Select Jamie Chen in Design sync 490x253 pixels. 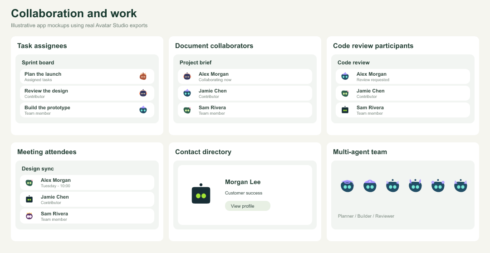click(87, 199)
